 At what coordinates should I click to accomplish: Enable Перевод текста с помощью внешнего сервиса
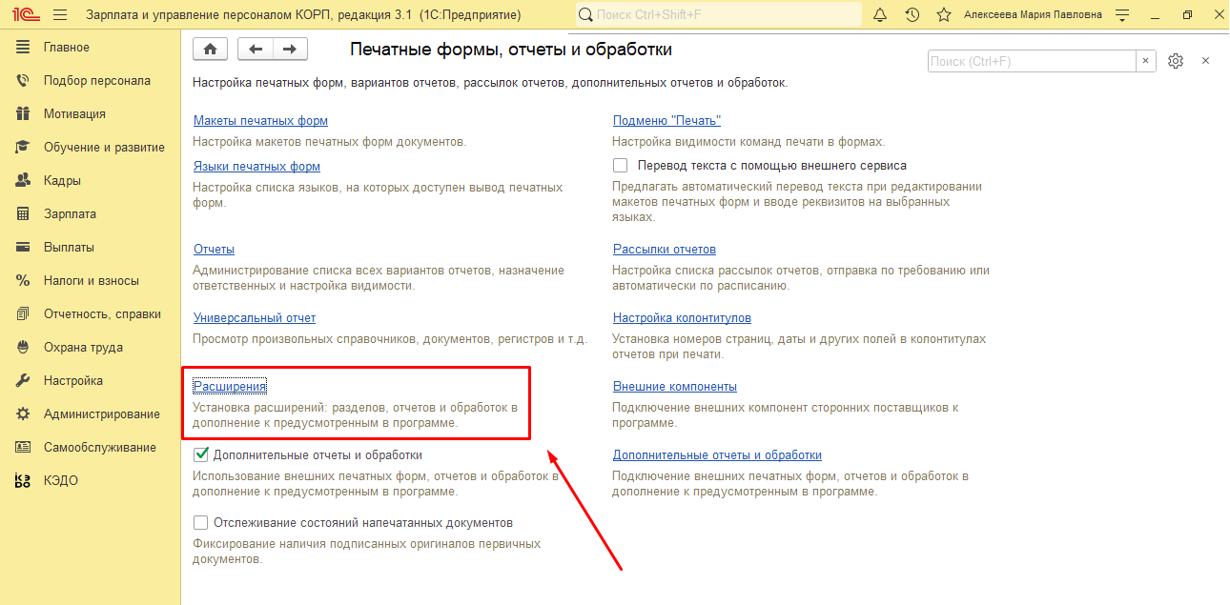(621, 166)
